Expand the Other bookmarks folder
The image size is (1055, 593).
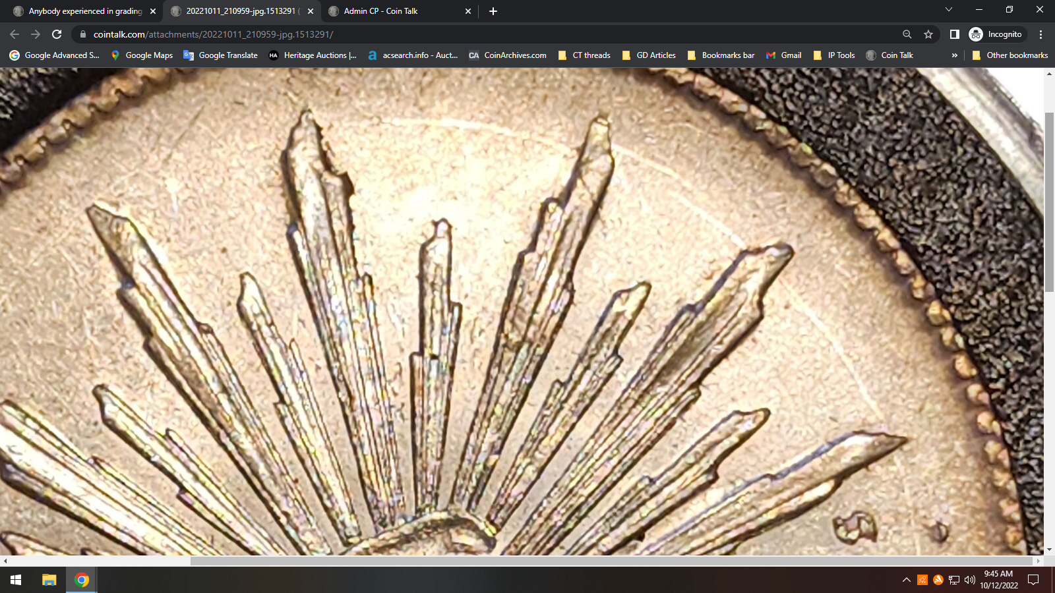click(1010, 55)
